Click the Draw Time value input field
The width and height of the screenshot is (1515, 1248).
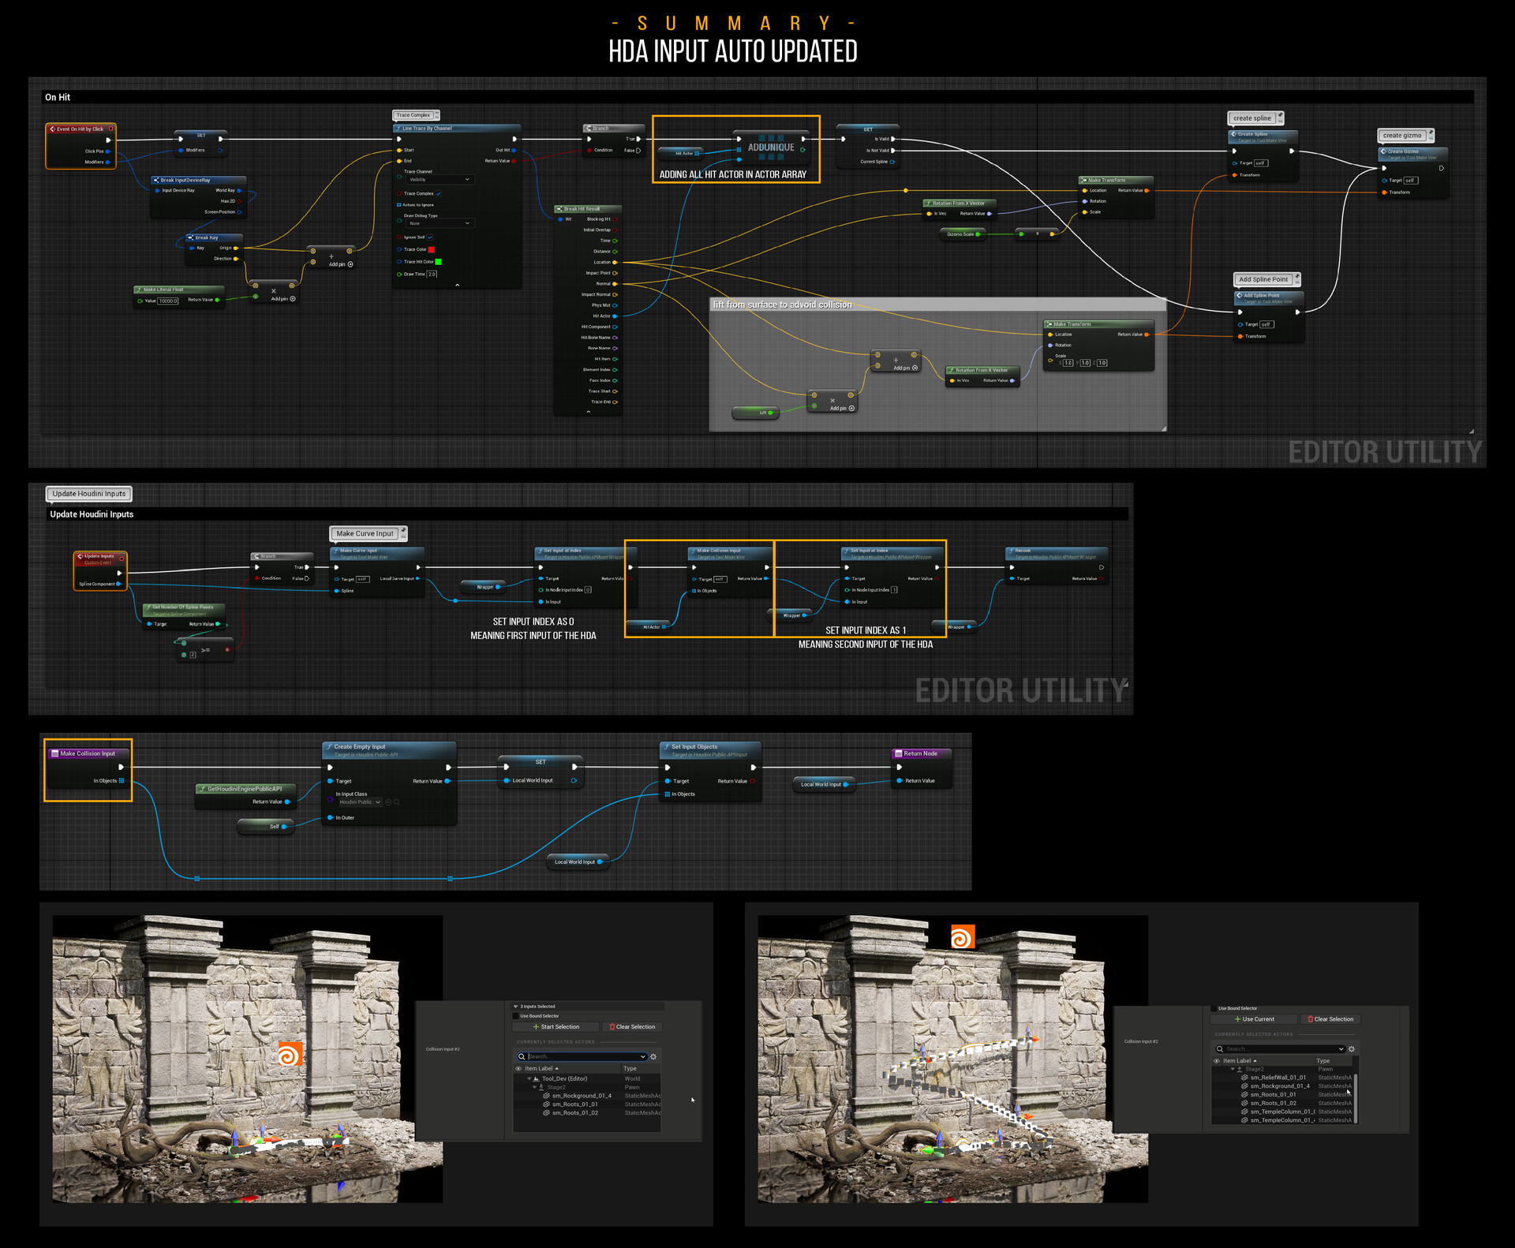coord(432,275)
